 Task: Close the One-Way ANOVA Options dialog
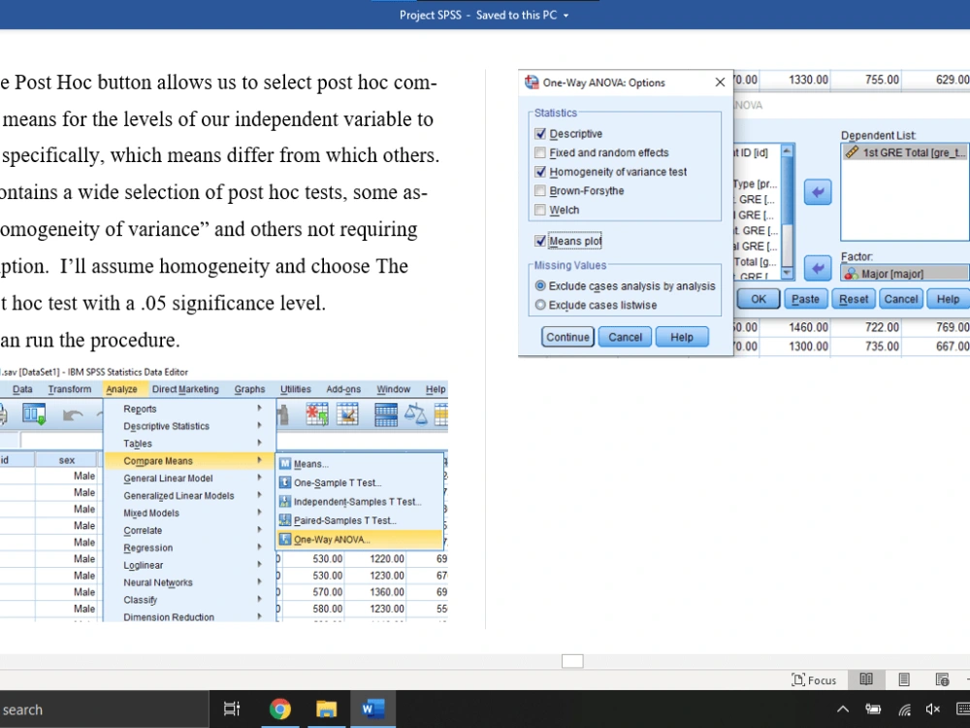coord(720,83)
